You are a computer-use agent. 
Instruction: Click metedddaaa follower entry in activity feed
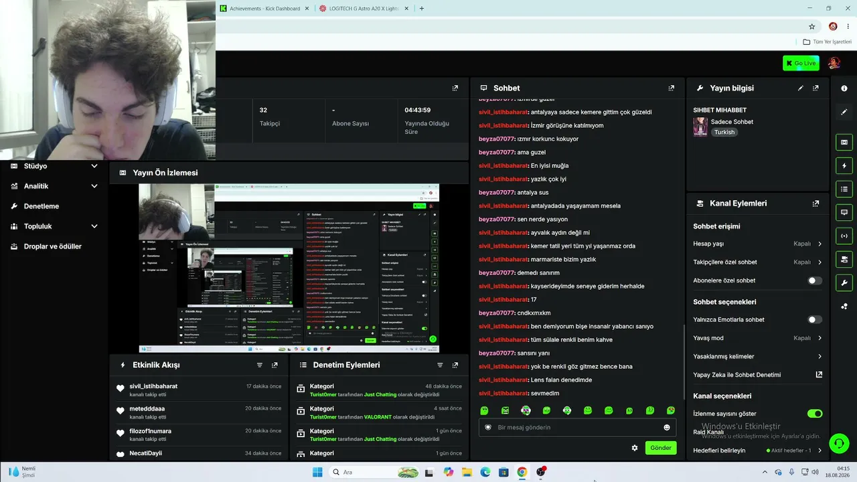[x=198, y=412]
